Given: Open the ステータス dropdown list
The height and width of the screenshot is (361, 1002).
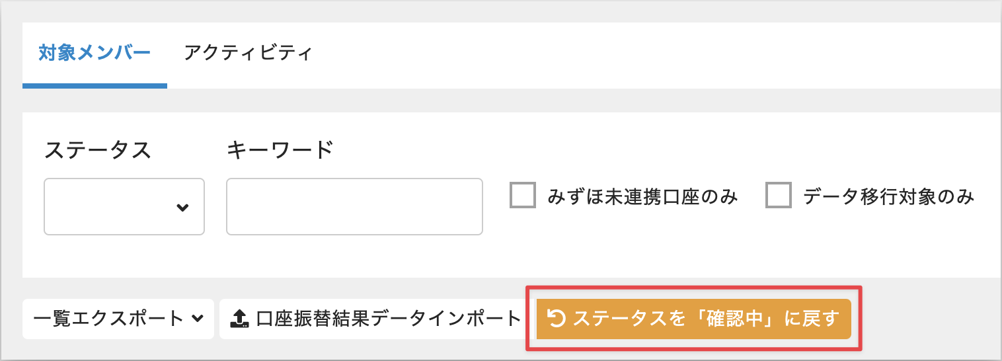Looking at the screenshot, I should click(x=124, y=206).
